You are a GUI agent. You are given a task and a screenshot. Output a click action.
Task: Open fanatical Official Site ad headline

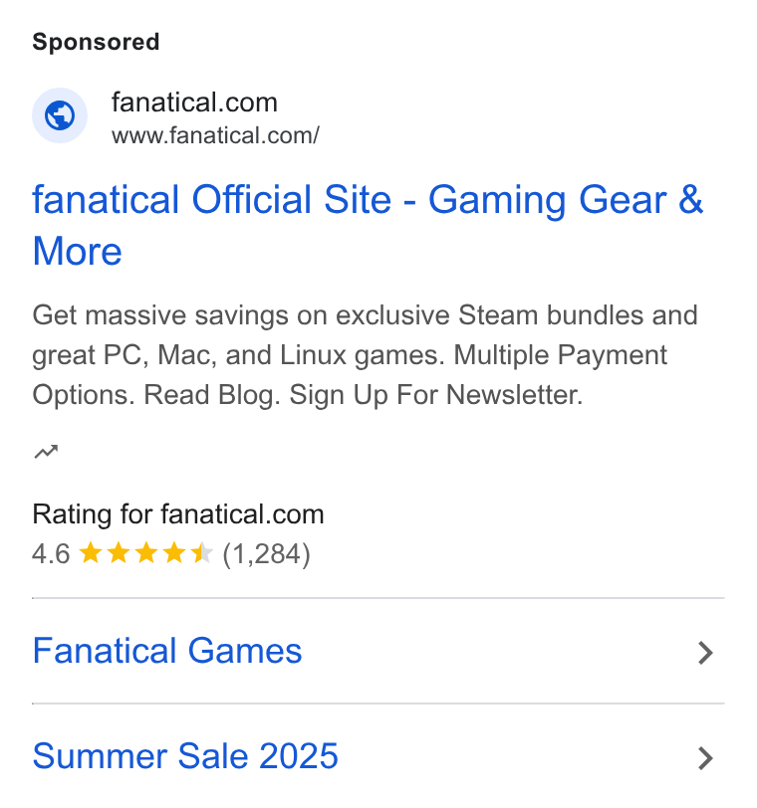point(368,225)
